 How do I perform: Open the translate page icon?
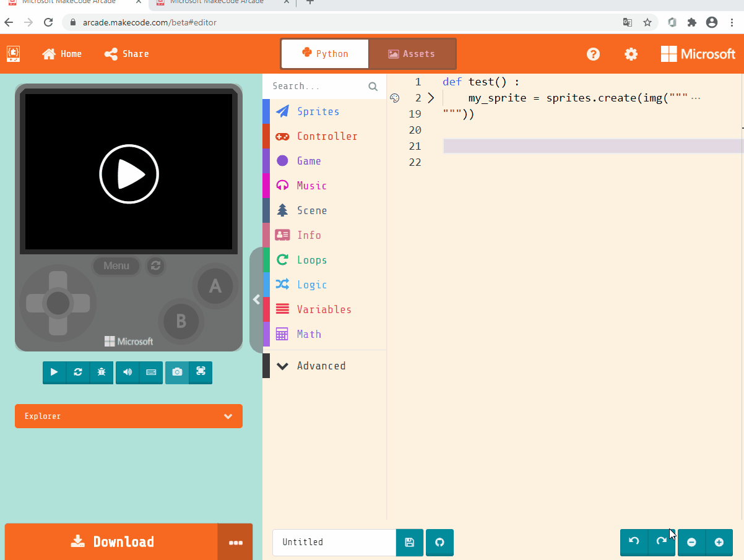point(628,22)
